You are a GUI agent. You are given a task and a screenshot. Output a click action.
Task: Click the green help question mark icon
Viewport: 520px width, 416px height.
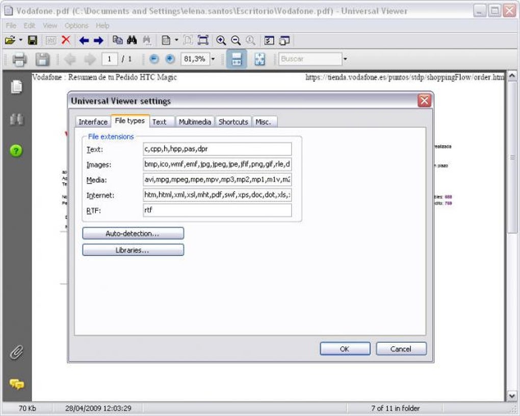pos(16,151)
